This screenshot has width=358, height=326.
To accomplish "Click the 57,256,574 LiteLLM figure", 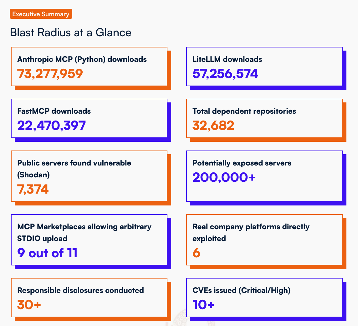I will point(225,73).
